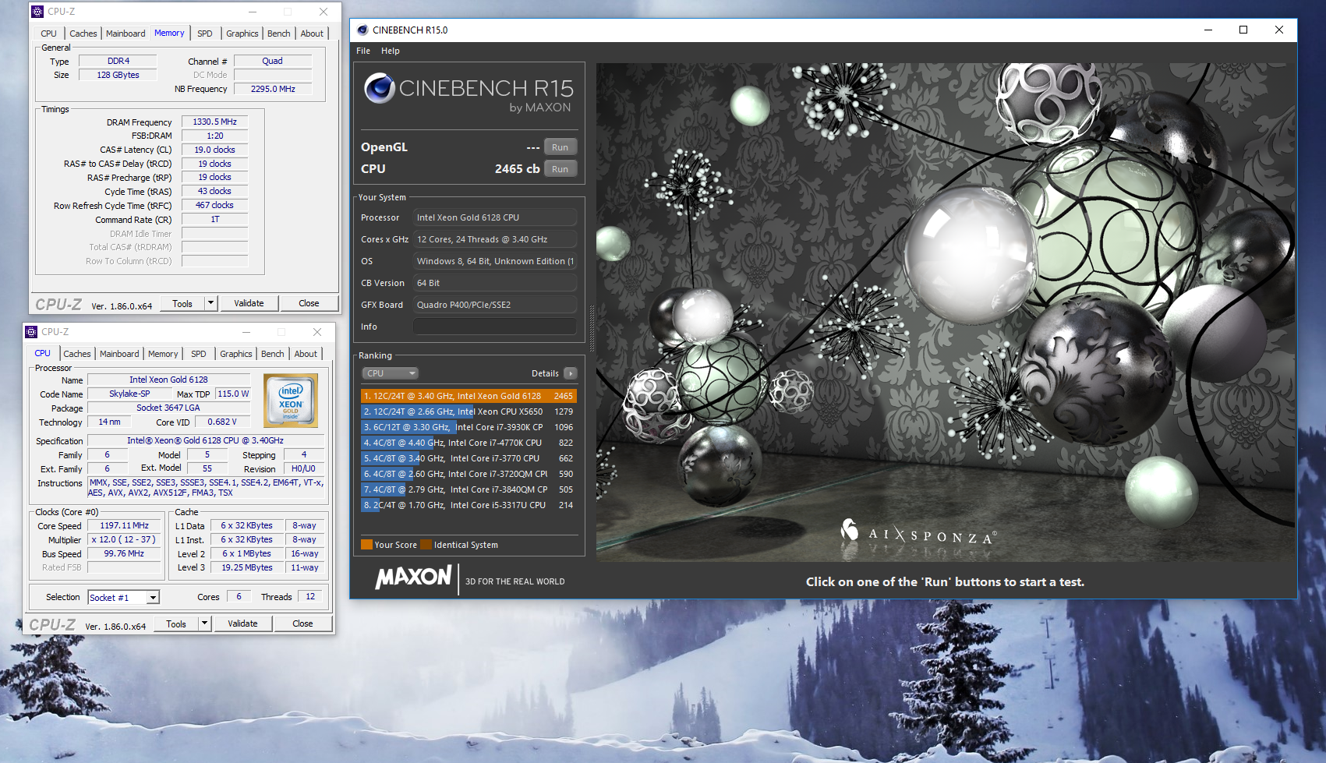1326x763 pixels.
Task: Select ranking row Core i7-4770K
Action: (x=469, y=443)
